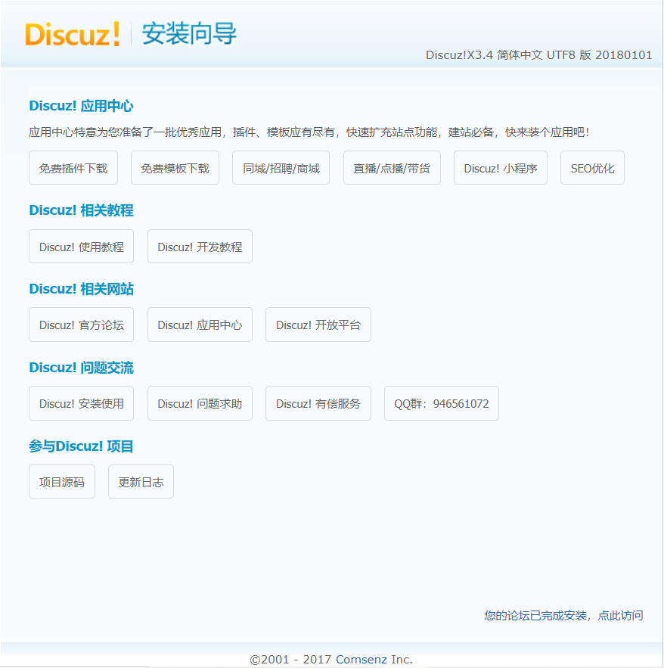Click the Discuz! logo in the header
Screen dimensions: 664x668
(x=73, y=34)
